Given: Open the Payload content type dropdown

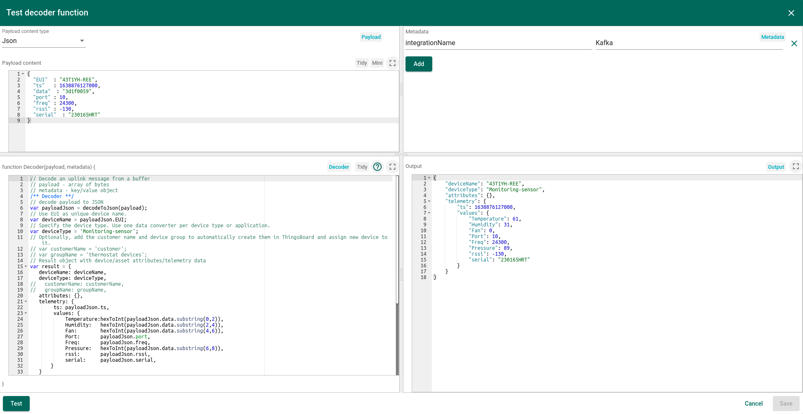Looking at the screenshot, I should click(x=82, y=41).
